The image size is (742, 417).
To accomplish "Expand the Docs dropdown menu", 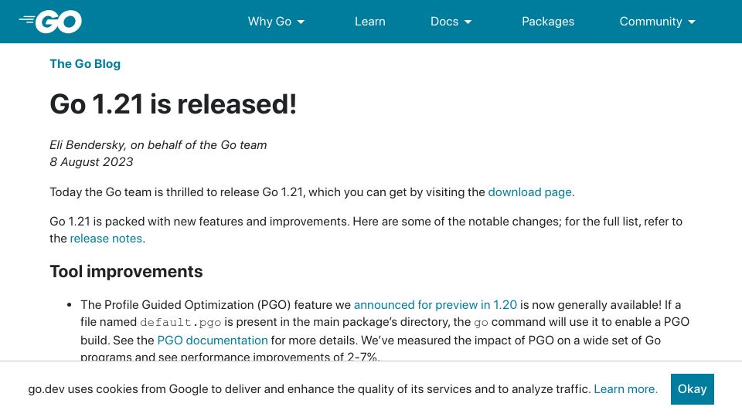I will coord(451,22).
